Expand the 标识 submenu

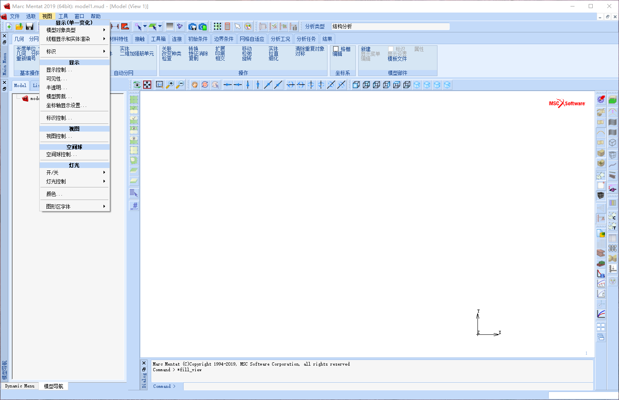pyautogui.click(x=75, y=51)
